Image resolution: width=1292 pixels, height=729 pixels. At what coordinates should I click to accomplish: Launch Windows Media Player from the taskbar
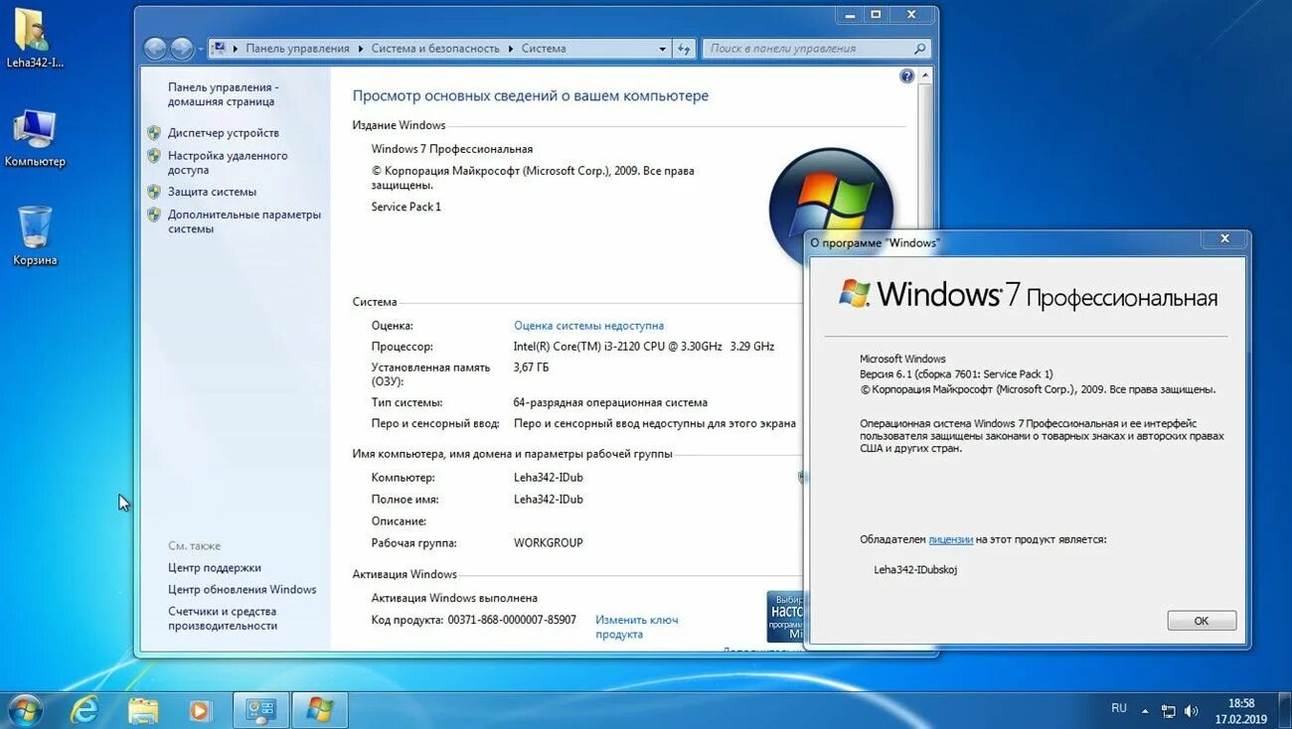[201, 710]
